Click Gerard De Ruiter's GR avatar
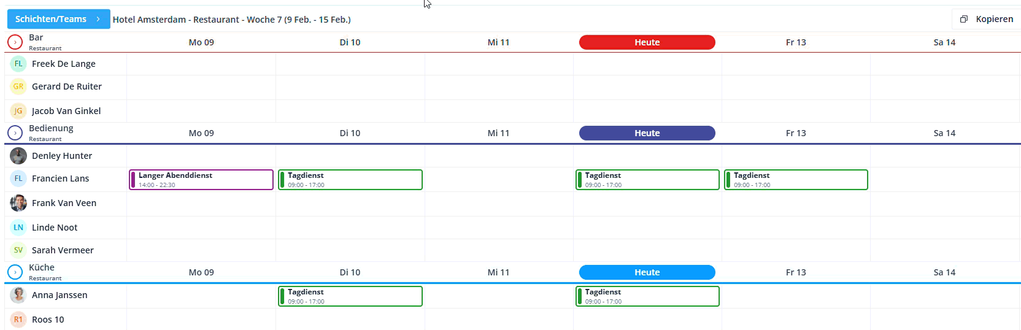 pos(18,86)
